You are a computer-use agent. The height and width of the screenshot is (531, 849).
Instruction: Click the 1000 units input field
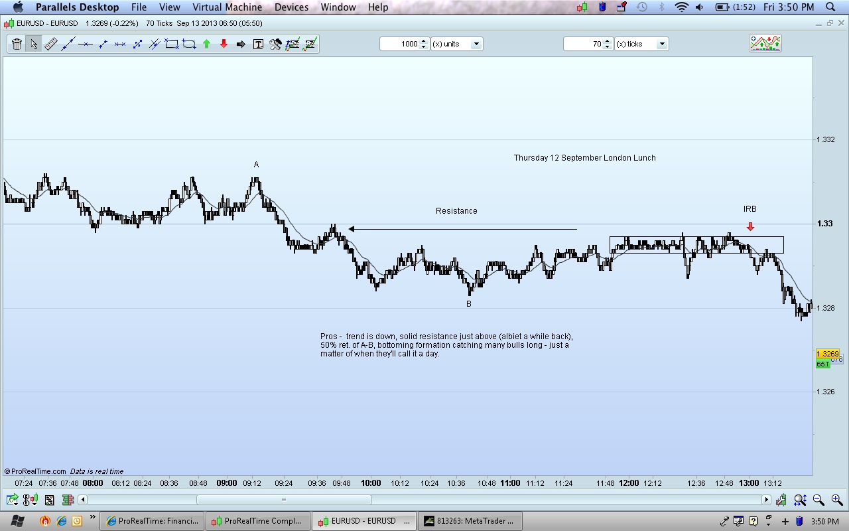click(x=400, y=44)
